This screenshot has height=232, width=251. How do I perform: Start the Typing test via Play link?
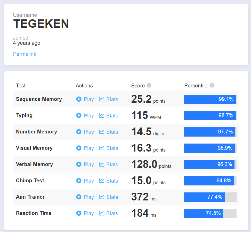[88, 116]
